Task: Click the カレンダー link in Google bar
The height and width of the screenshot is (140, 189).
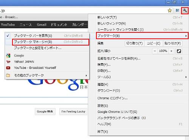Action: (x=80, y=24)
